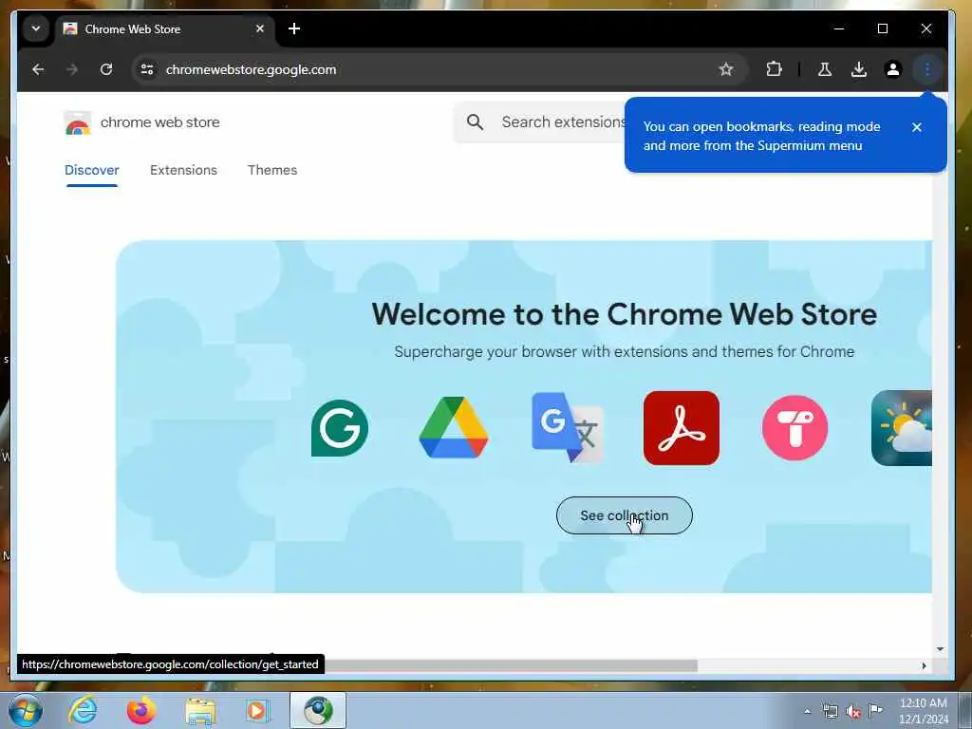Open the Chrome Labs flask icon
The image size is (972, 729).
(x=825, y=69)
